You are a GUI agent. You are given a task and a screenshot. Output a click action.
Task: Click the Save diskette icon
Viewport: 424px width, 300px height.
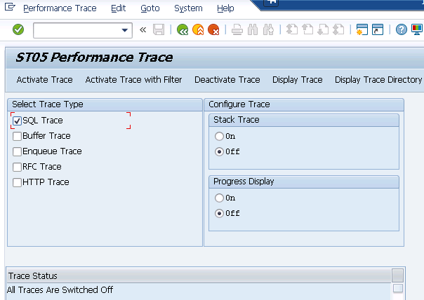click(x=159, y=29)
